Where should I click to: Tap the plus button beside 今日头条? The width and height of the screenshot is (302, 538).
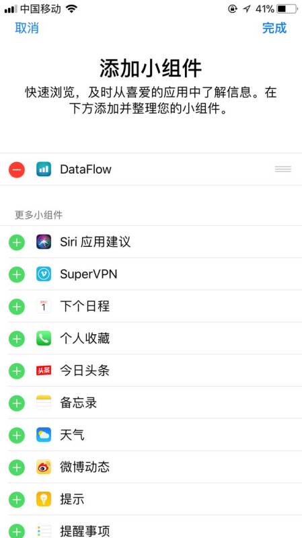click(17, 371)
